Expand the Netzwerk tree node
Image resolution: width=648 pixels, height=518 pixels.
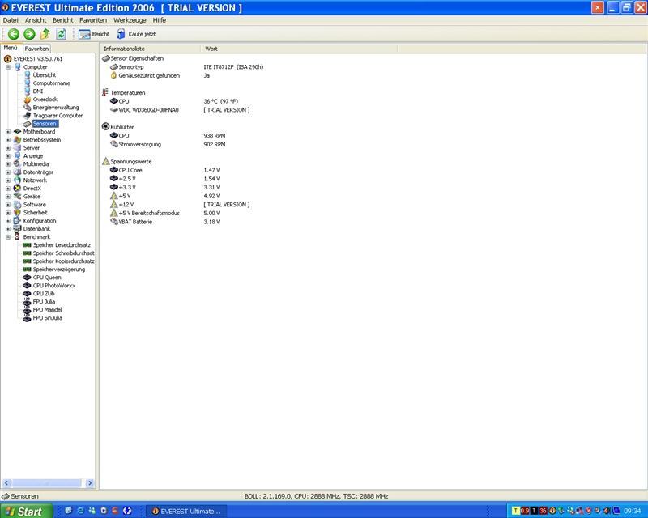pyautogui.click(x=8, y=180)
